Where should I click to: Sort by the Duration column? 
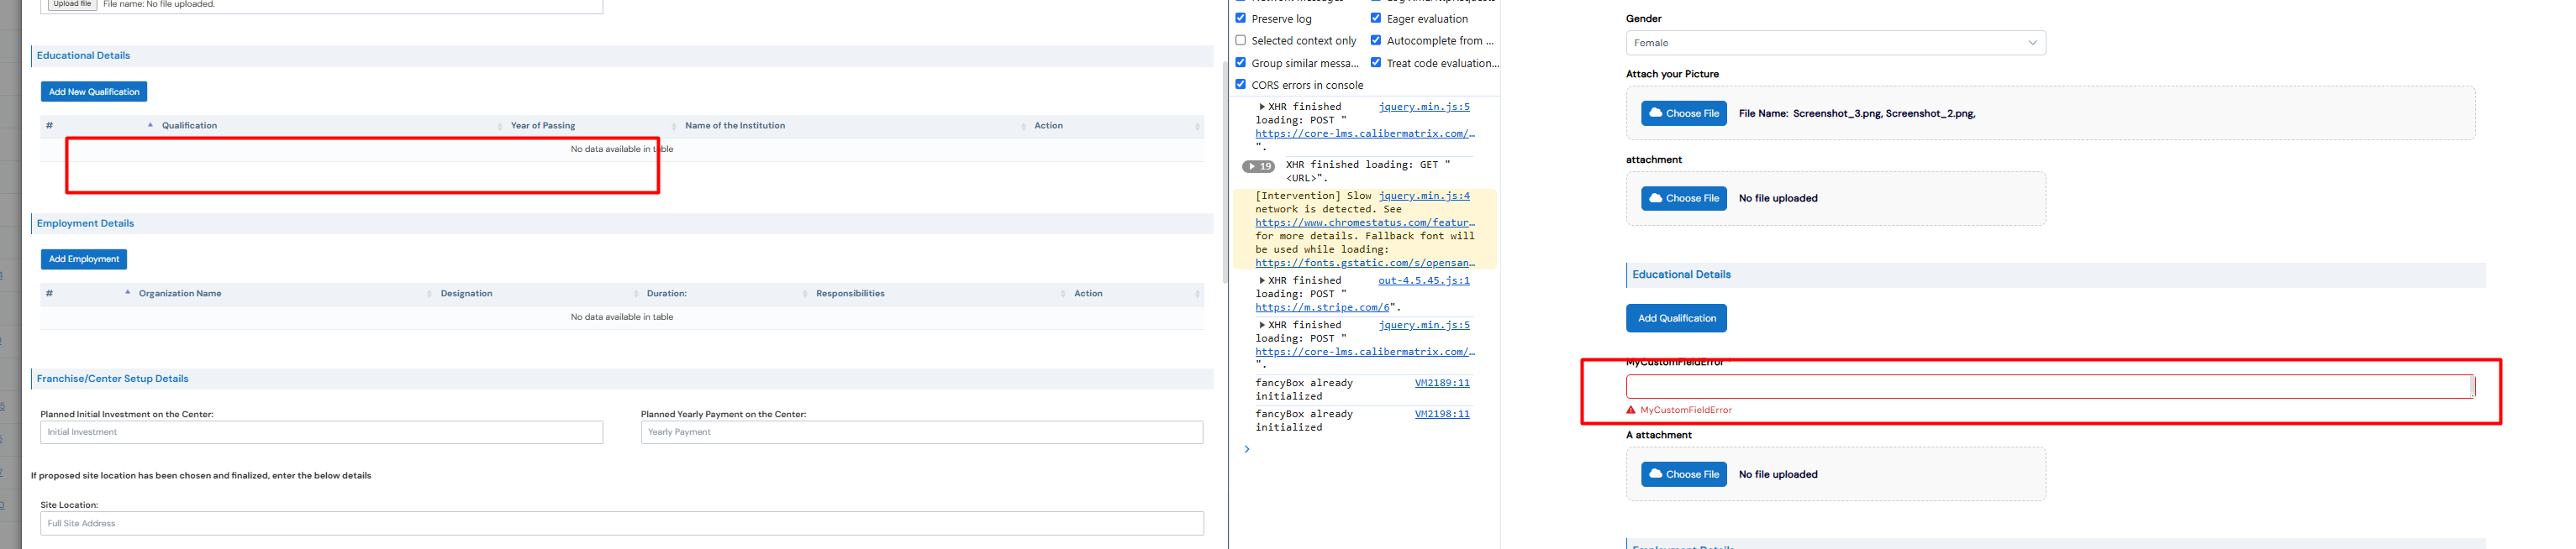[725, 295]
